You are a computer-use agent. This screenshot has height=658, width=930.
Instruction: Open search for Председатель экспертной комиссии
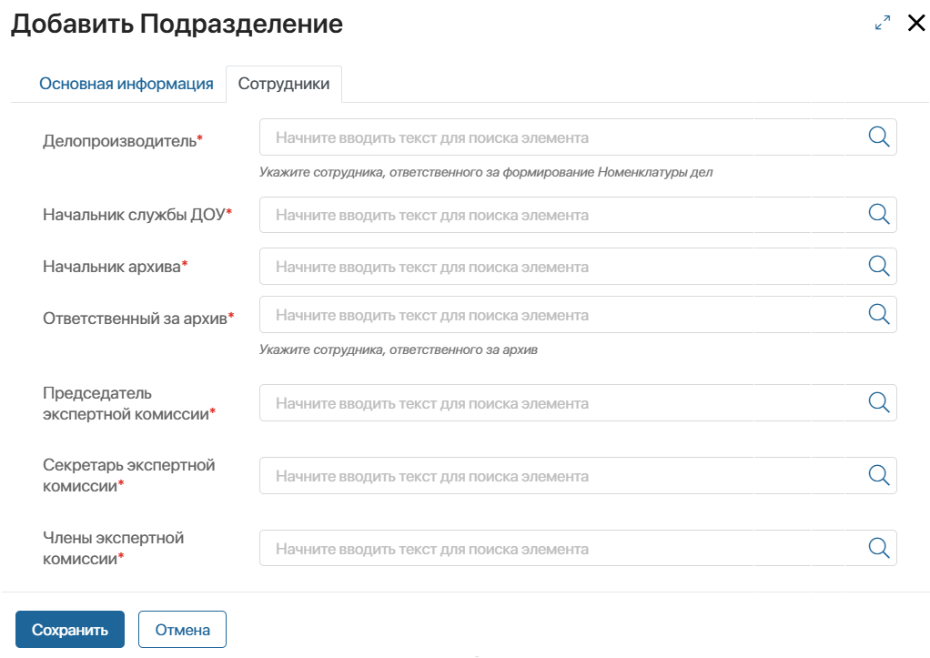pos(878,402)
